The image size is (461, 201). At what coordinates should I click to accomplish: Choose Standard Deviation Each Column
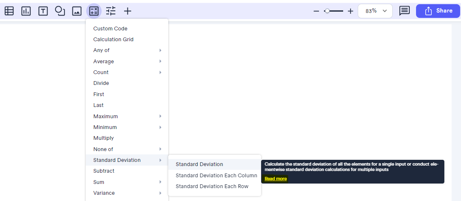216,176
